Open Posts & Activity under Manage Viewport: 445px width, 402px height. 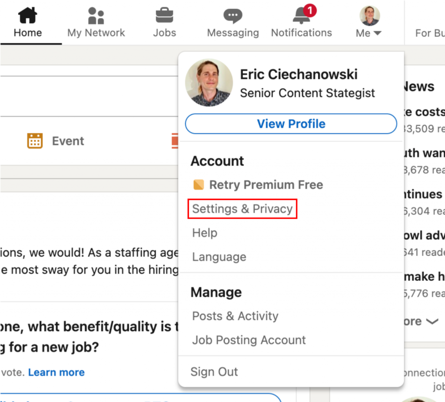[235, 316]
